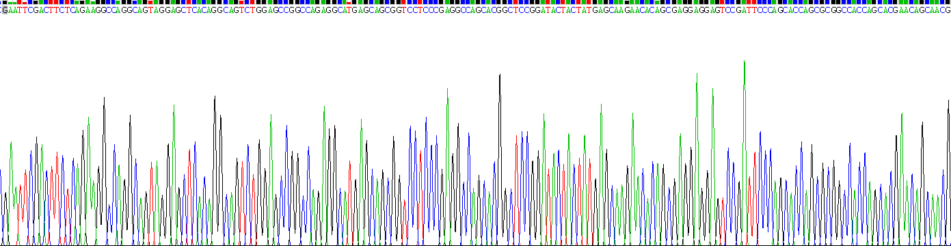Select the TACTACTAT stretch in the sequence
The image size is (951, 246).
(569, 10)
